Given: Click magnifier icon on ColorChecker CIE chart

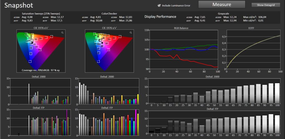Looking at the screenshot, I should point(131,33).
